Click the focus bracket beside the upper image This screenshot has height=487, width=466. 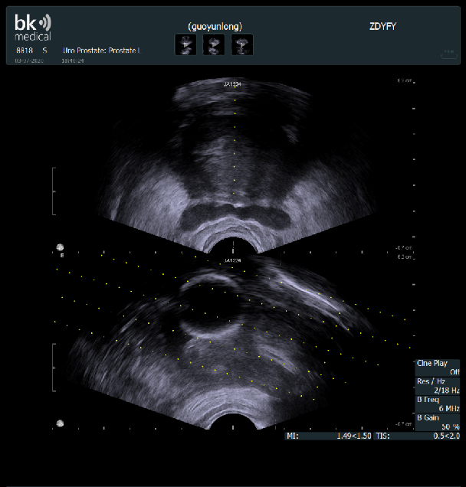pyautogui.click(x=54, y=191)
